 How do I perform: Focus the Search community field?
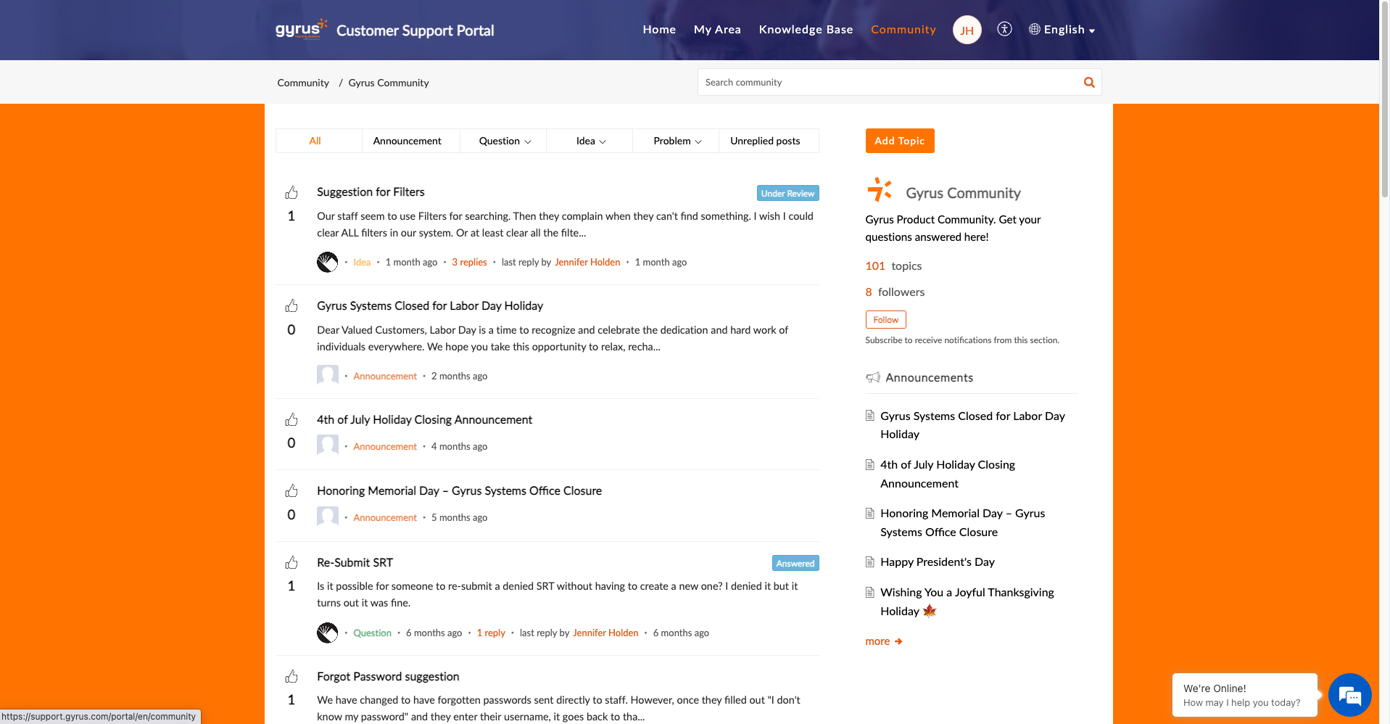[888, 83]
